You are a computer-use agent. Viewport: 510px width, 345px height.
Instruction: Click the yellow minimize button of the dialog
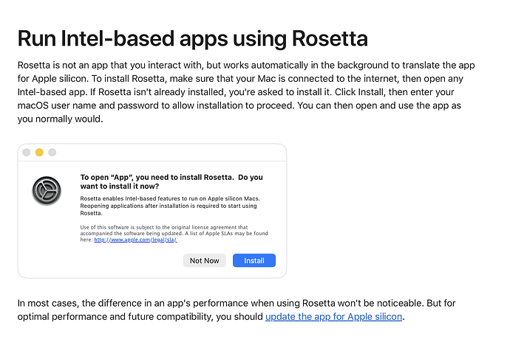pos(39,152)
